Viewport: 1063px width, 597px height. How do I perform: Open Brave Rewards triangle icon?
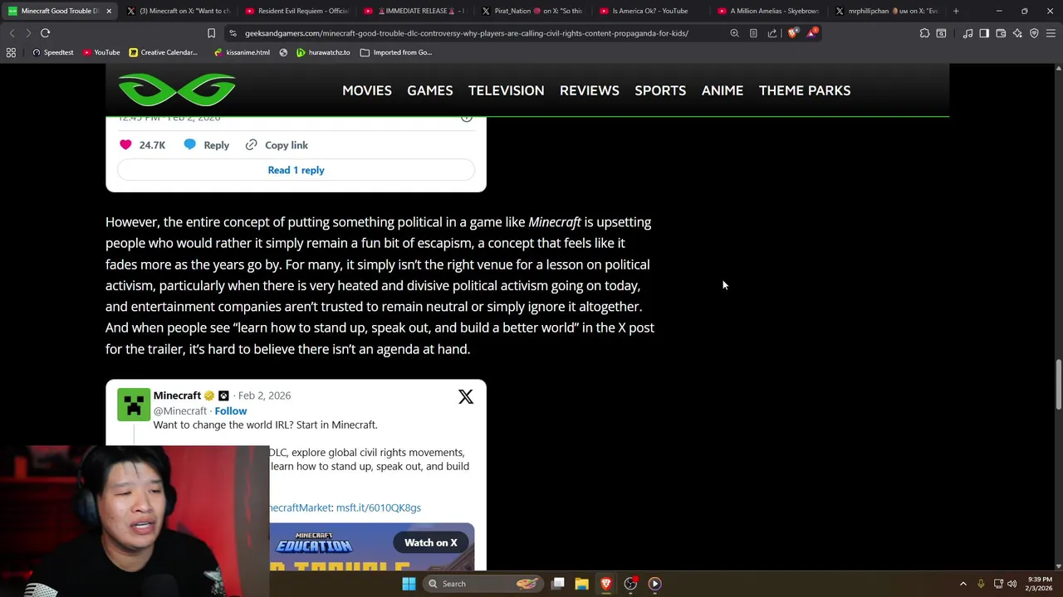(x=811, y=33)
